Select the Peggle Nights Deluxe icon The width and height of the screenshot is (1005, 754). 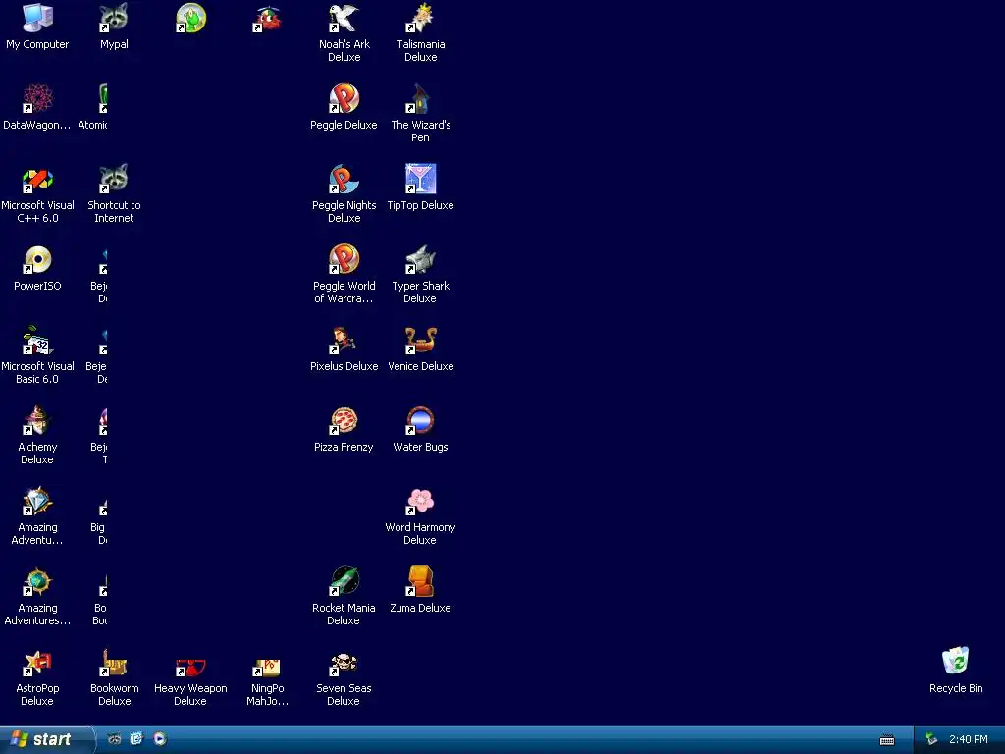(344, 180)
